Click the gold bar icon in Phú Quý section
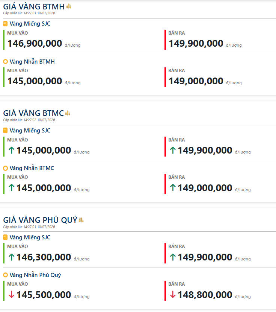The height and width of the screenshot is (312, 276). (x=5, y=237)
